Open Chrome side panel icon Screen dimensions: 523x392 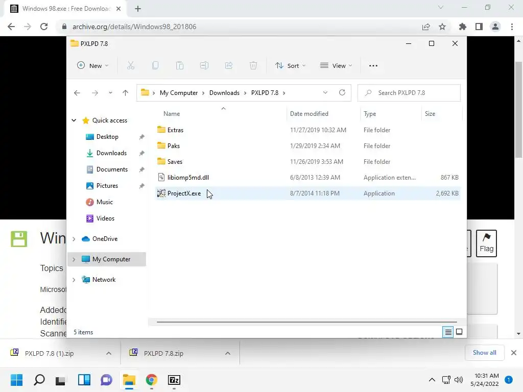tap(479, 27)
